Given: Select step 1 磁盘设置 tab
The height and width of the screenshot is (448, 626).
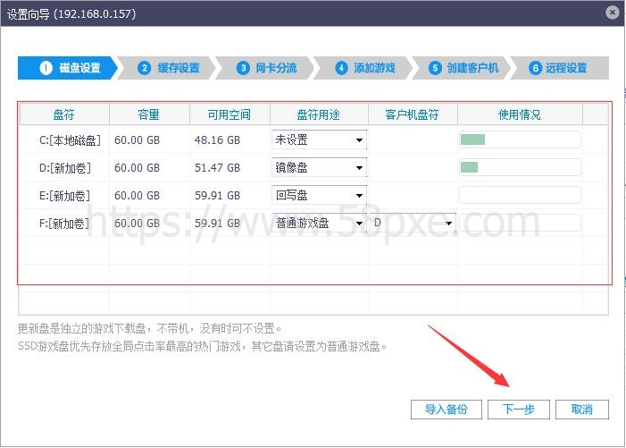Looking at the screenshot, I should pos(68,68).
